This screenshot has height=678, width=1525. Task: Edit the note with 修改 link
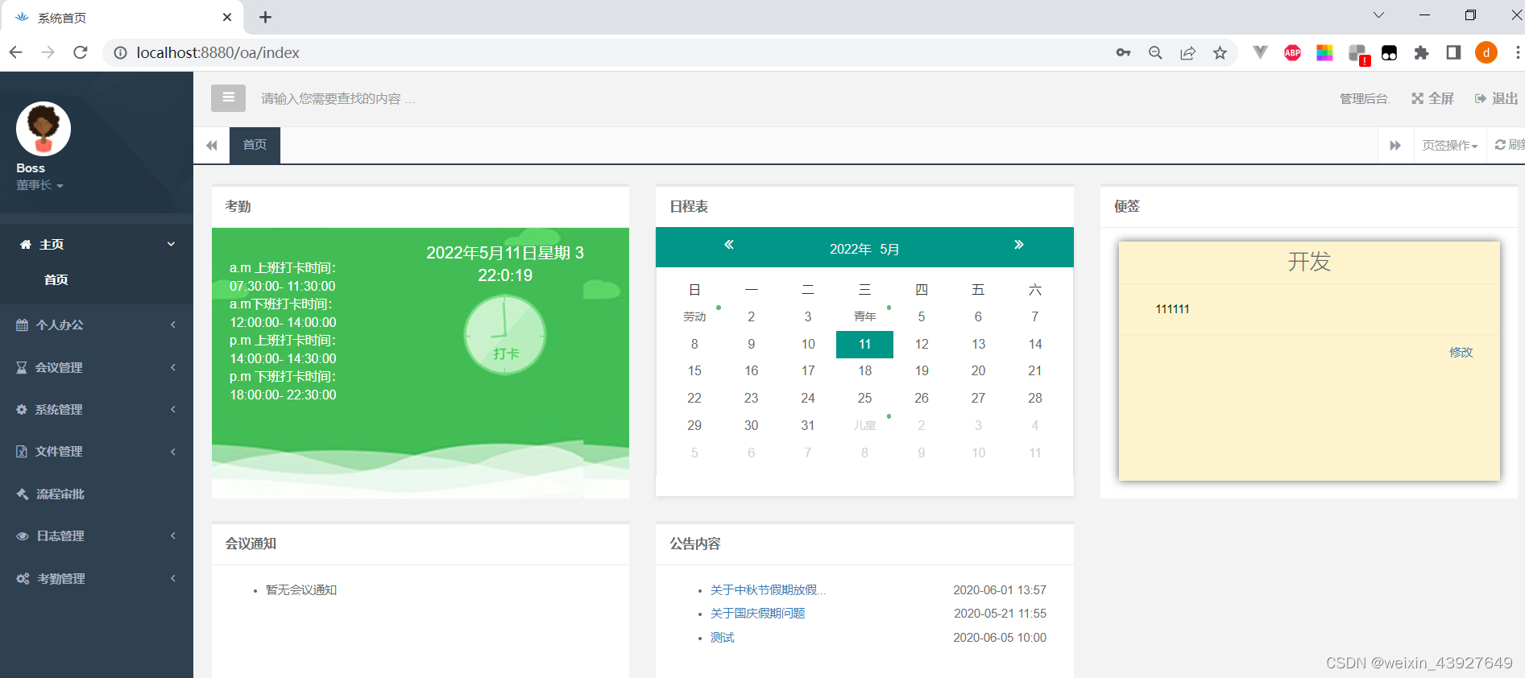(1461, 352)
